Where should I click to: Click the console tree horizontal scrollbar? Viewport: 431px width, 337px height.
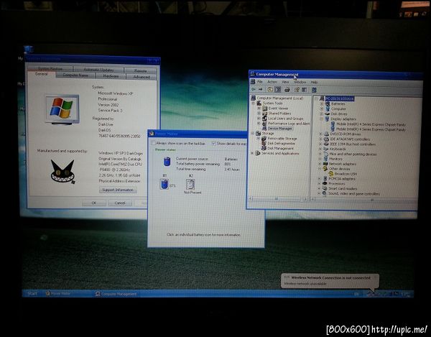(x=278, y=199)
